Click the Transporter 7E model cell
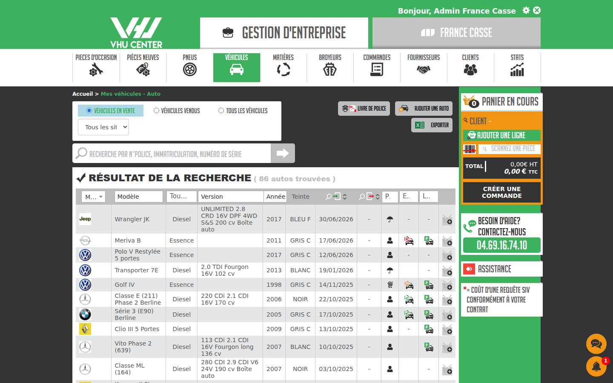 pos(139,270)
